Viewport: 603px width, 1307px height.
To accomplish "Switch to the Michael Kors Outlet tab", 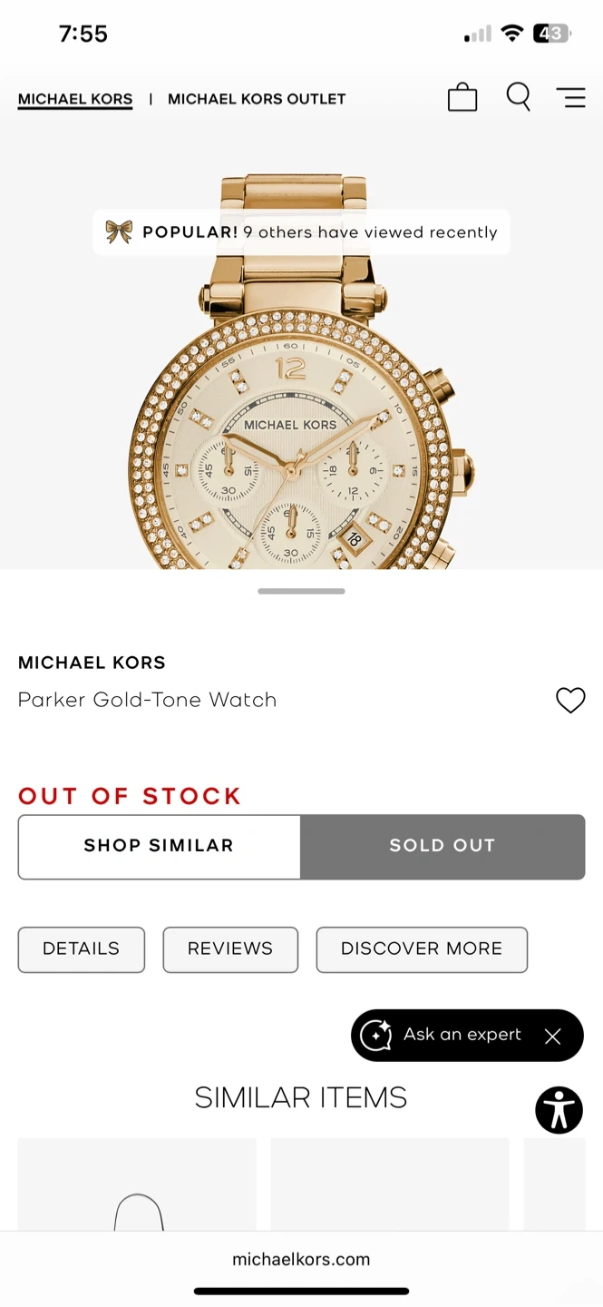I will 257,99.
